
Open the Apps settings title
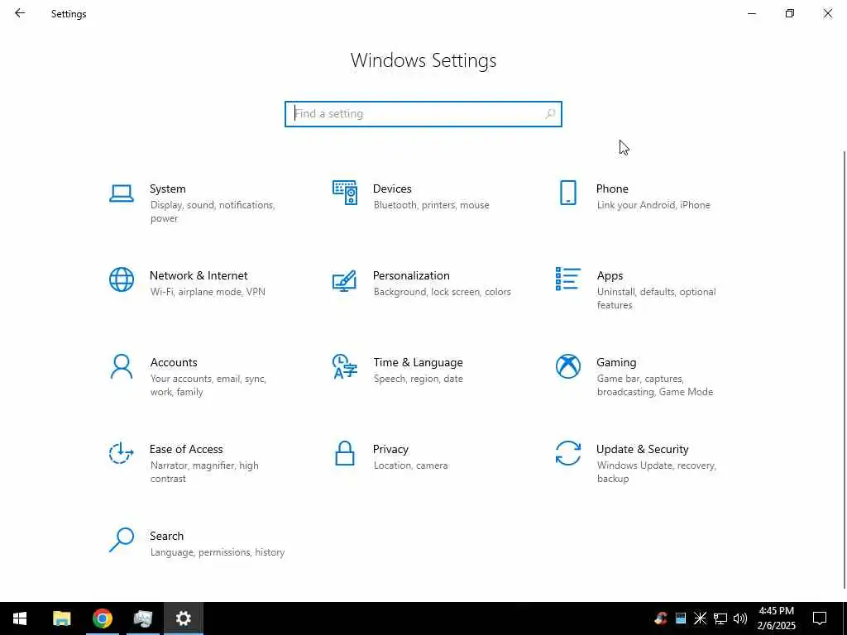[610, 276]
